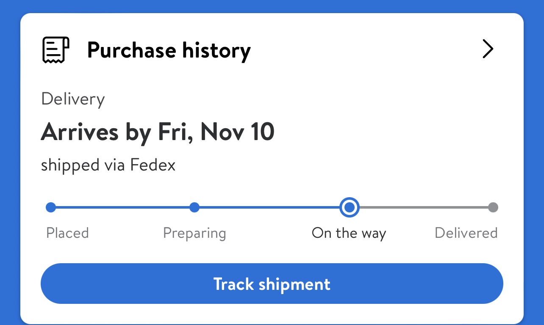Select the gray Delivered progress dot
This screenshot has height=325, width=544.
click(x=493, y=207)
